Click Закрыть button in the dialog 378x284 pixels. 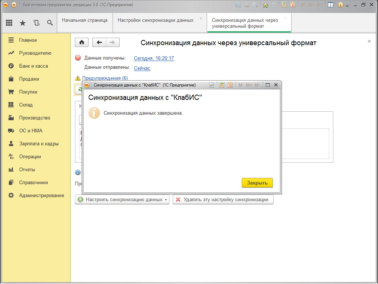(x=257, y=183)
